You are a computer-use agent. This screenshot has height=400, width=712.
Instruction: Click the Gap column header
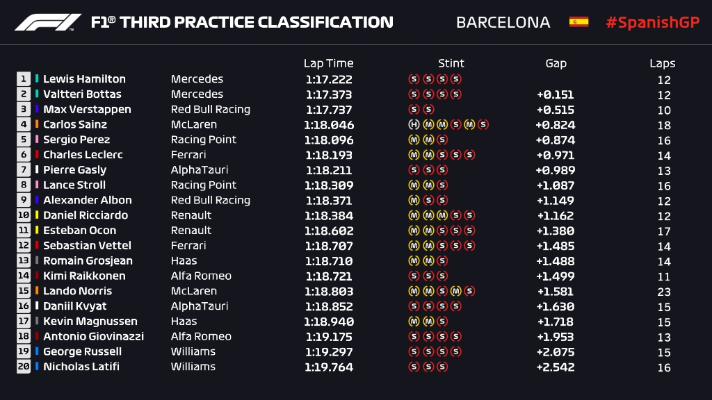tap(556, 63)
